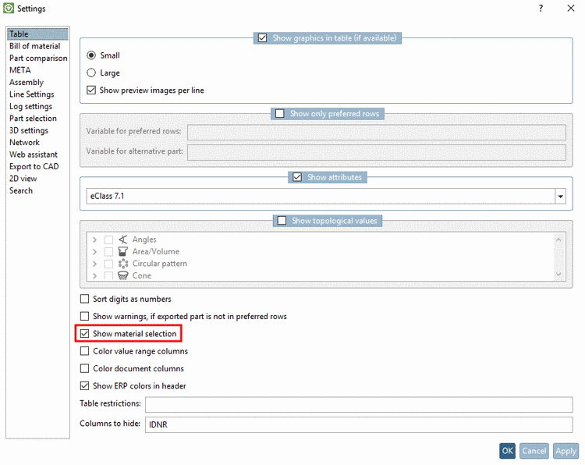This screenshot has width=585, height=465.
Task: Open Network settings page
Action: tap(24, 142)
